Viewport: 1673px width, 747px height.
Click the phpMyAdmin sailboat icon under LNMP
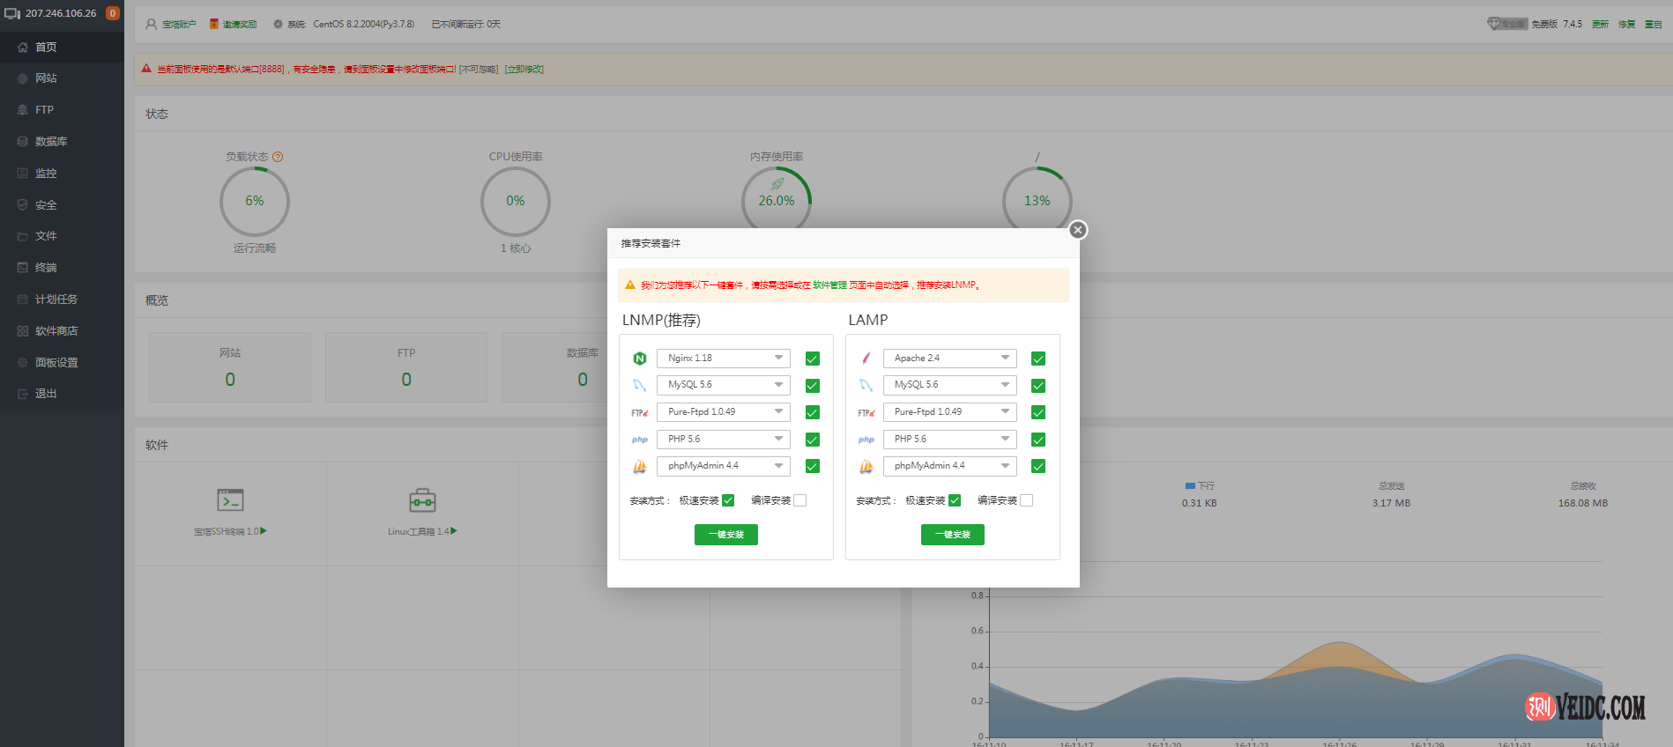pyautogui.click(x=640, y=466)
